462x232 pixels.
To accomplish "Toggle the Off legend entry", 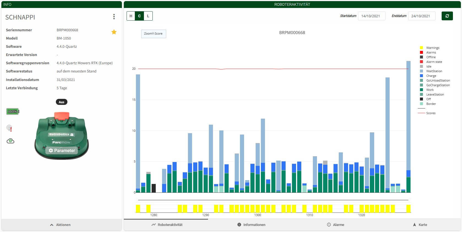I will [x=425, y=99].
